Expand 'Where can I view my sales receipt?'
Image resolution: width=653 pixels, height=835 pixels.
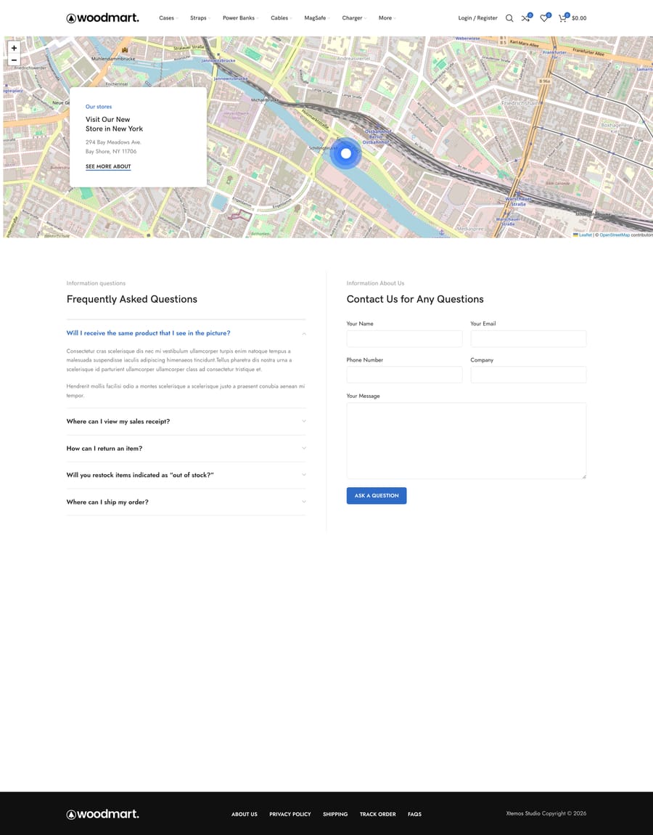[x=186, y=421]
